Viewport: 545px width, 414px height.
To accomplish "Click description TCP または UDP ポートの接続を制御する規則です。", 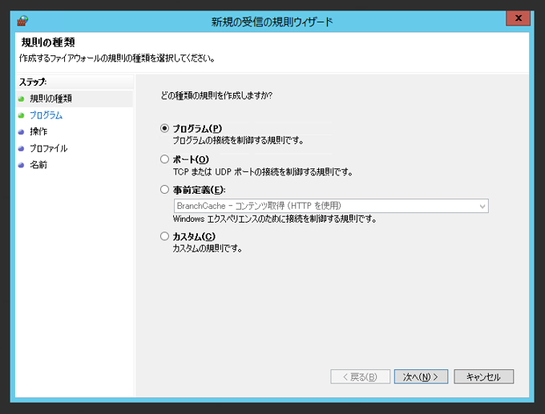I will coord(263,172).
